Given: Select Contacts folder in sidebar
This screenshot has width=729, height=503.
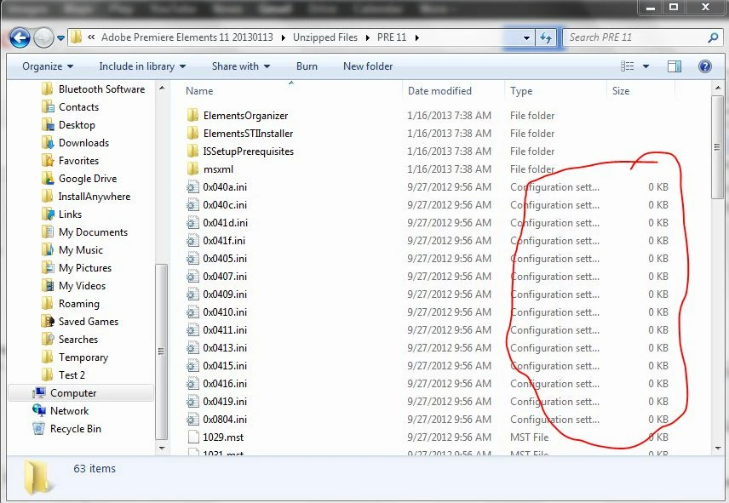Looking at the screenshot, I should pos(70,107).
